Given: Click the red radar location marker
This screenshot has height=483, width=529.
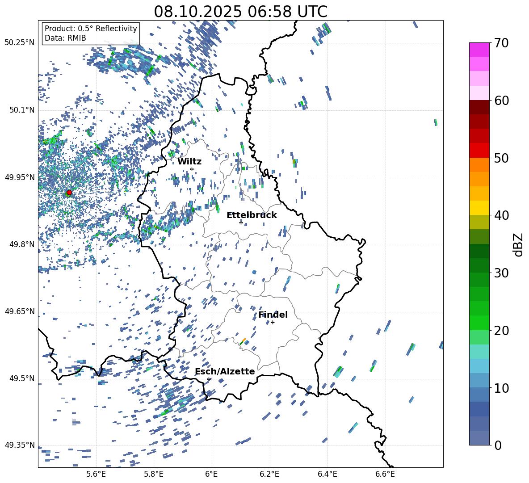Looking at the screenshot, I should point(69,192).
